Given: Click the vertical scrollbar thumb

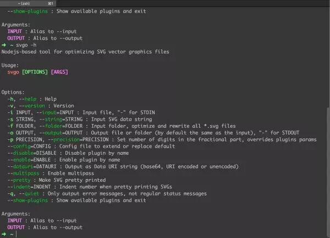Looking at the screenshot, I should [328, 172].
